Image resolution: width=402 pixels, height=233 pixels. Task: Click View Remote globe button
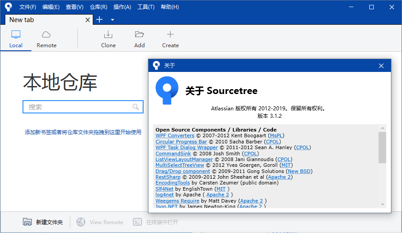[100, 222]
